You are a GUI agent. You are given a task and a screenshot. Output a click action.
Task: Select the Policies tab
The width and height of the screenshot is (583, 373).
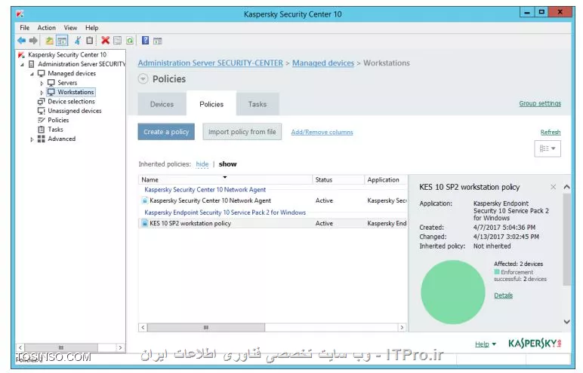[211, 104]
